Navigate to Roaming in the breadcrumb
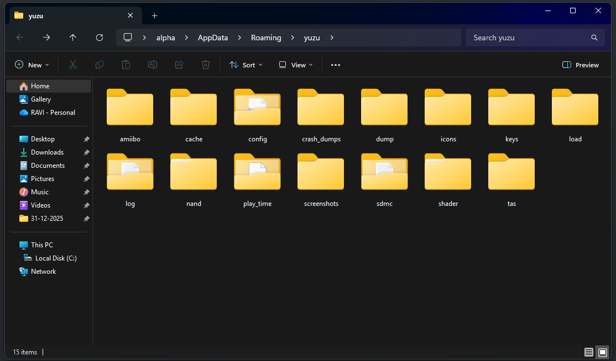Viewport: 616px width, 361px height. (266, 38)
